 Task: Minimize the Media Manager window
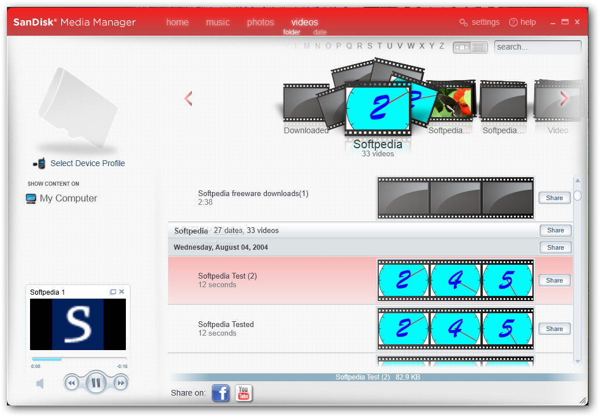tap(553, 23)
